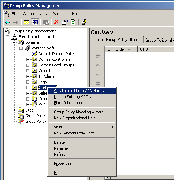Click the move link up arrow
The image size is (174, 180).
(x=98, y=65)
